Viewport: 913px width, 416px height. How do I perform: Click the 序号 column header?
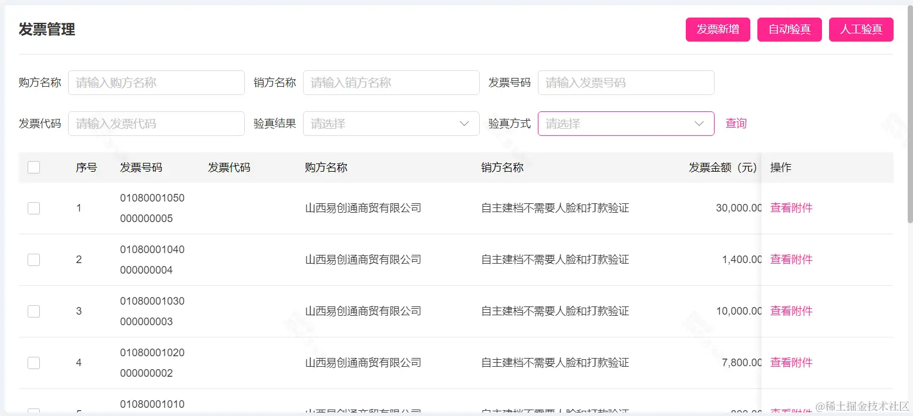tap(86, 168)
